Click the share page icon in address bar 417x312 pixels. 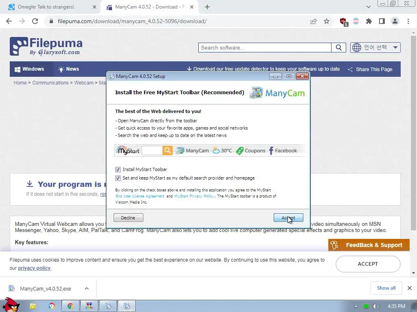pos(314,21)
